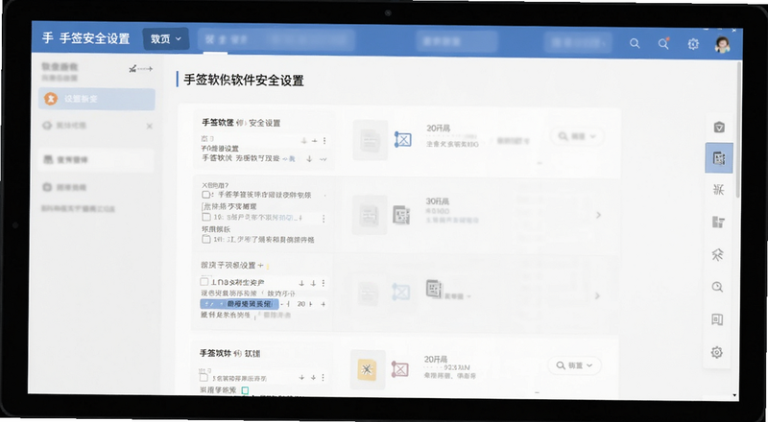Click the 回 square icon in right toolbar
Image resolution: width=768 pixels, height=422 pixels.
(717, 319)
